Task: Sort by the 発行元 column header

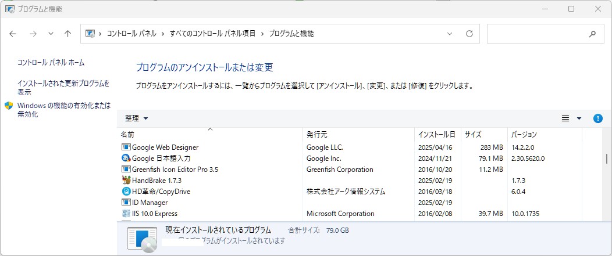Action: [359, 135]
